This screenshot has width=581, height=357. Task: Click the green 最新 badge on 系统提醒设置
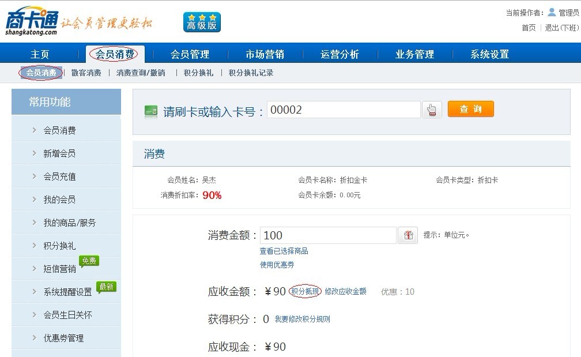(x=106, y=286)
